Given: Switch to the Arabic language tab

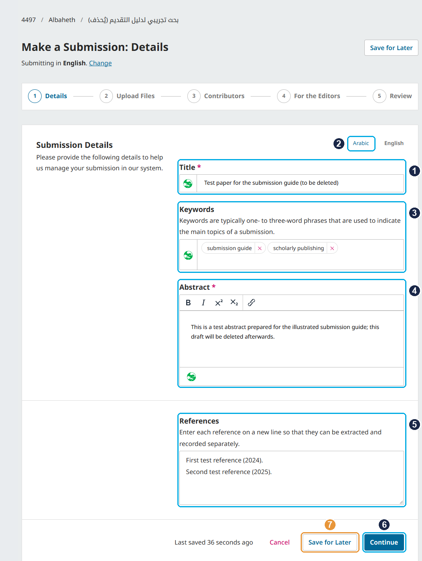Looking at the screenshot, I should click(361, 143).
